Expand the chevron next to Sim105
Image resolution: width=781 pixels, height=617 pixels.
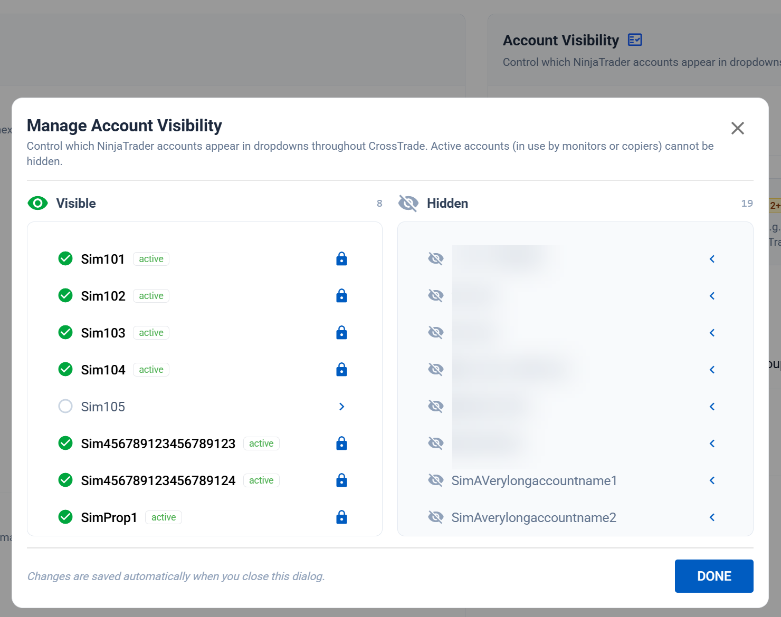point(341,407)
